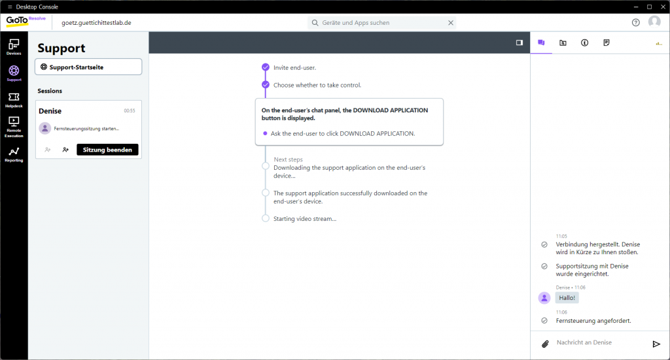Open the user profile avatar menu
670x360 pixels.
point(654,22)
